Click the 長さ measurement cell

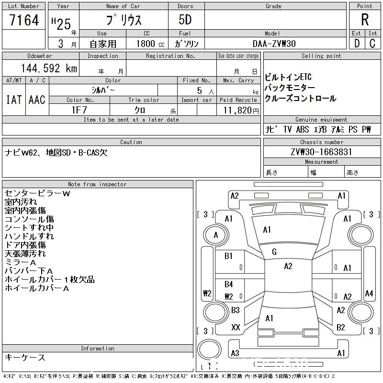pos(285,171)
